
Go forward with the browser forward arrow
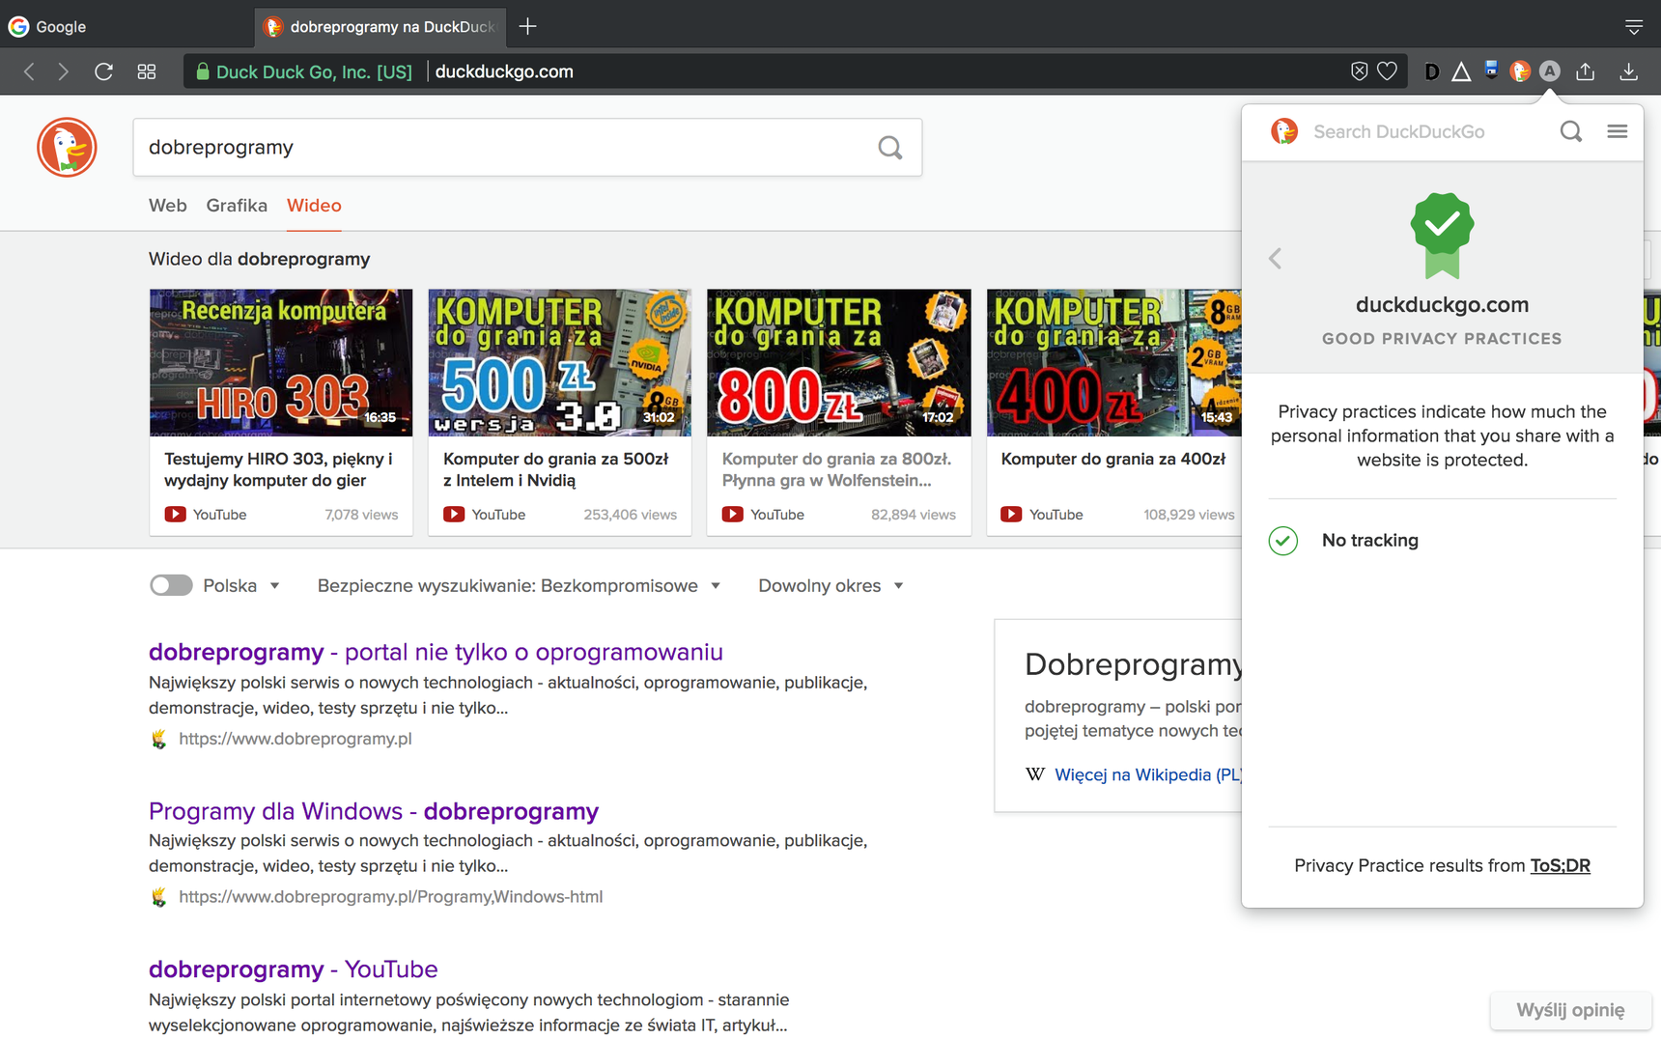[x=64, y=71]
